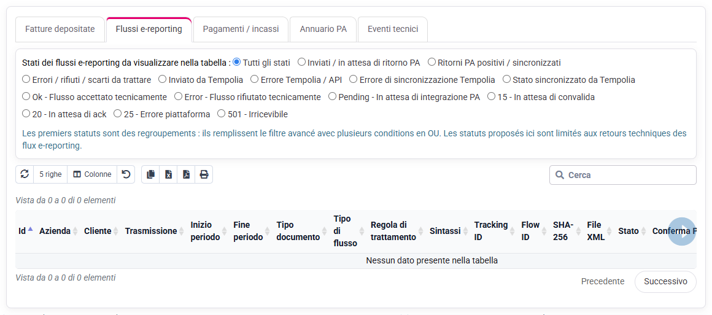Focus the Cerca search field
Screen dimensions: 712x315
(x=622, y=175)
